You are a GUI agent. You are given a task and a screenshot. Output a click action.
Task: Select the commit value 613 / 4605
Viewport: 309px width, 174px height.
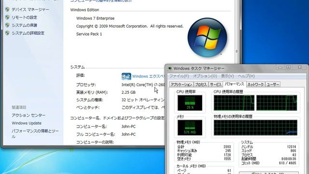point(288,163)
